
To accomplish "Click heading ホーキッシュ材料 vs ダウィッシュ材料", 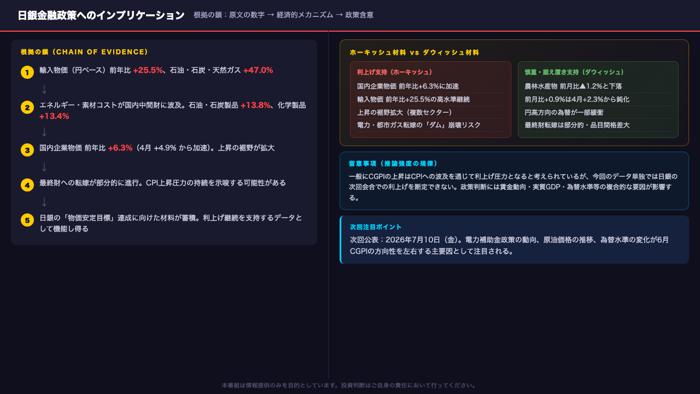I will (x=415, y=53).
